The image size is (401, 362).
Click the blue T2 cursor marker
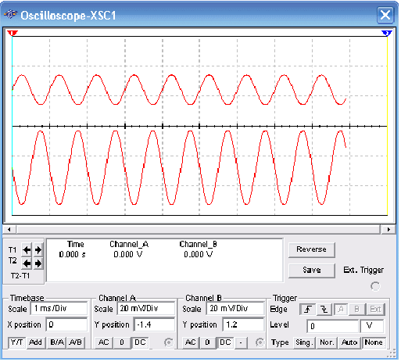(x=387, y=34)
